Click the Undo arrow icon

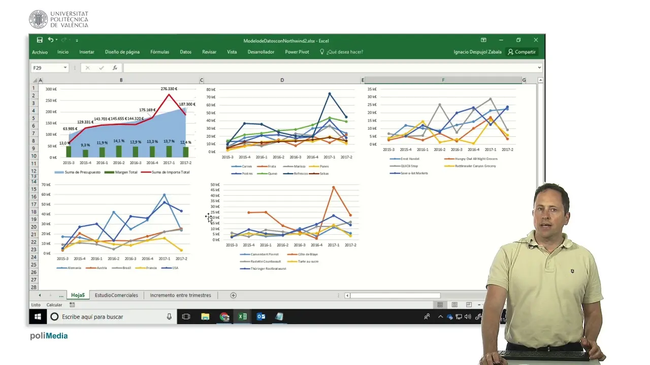pos(50,40)
